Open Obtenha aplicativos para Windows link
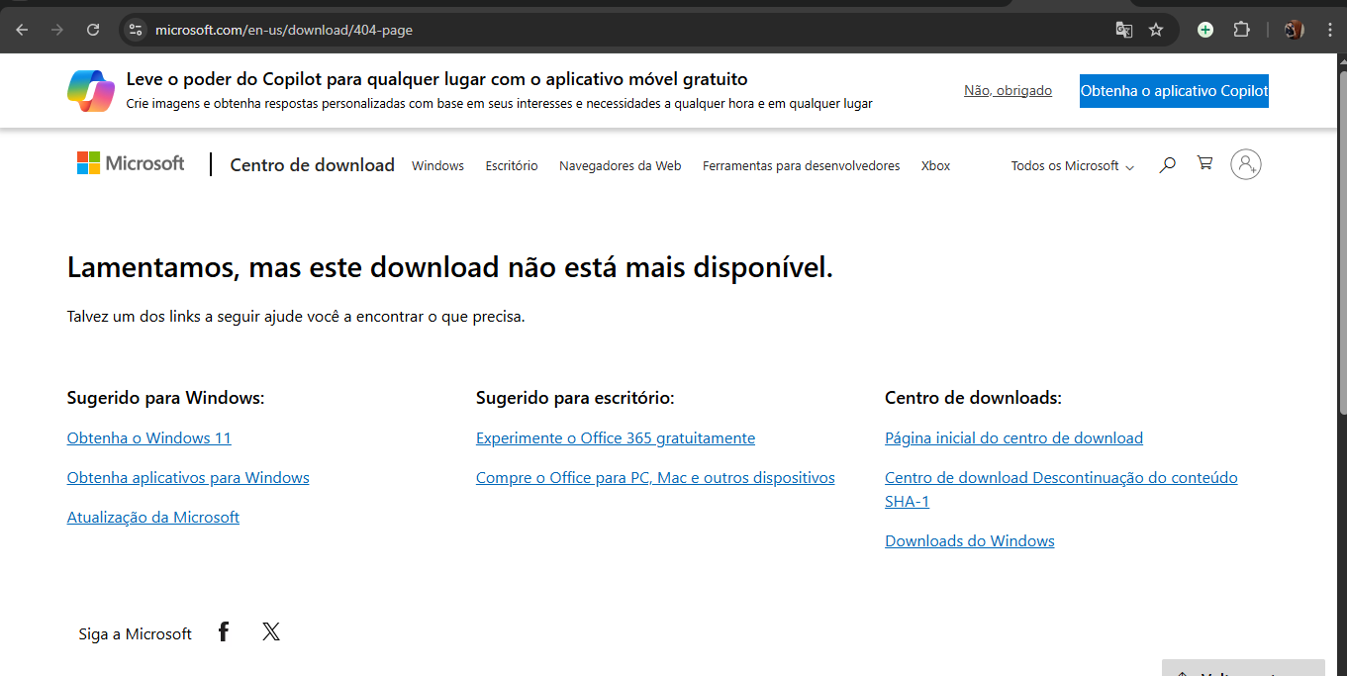Viewport: 1347px width, 676px height. (x=188, y=477)
